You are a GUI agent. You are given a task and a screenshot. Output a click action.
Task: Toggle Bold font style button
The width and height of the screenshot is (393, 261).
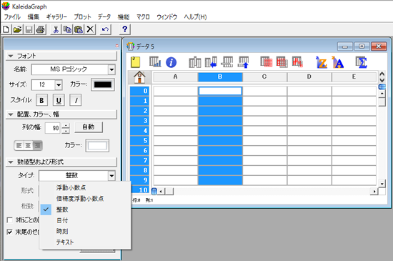click(x=41, y=100)
